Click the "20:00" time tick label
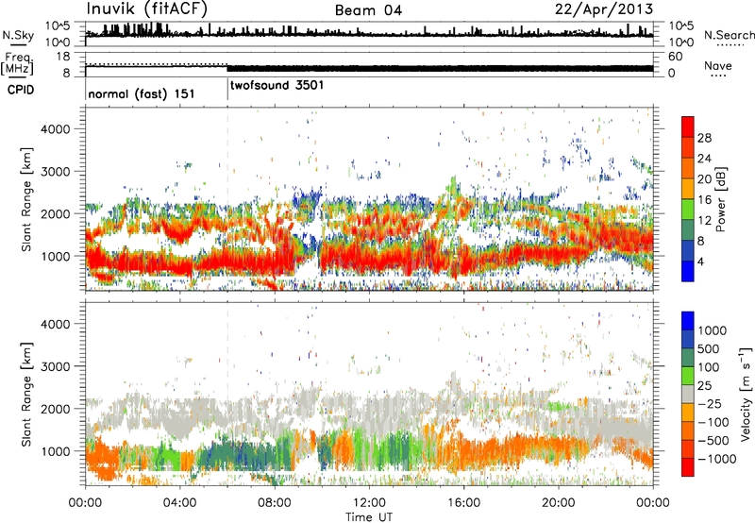 [558, 503]
